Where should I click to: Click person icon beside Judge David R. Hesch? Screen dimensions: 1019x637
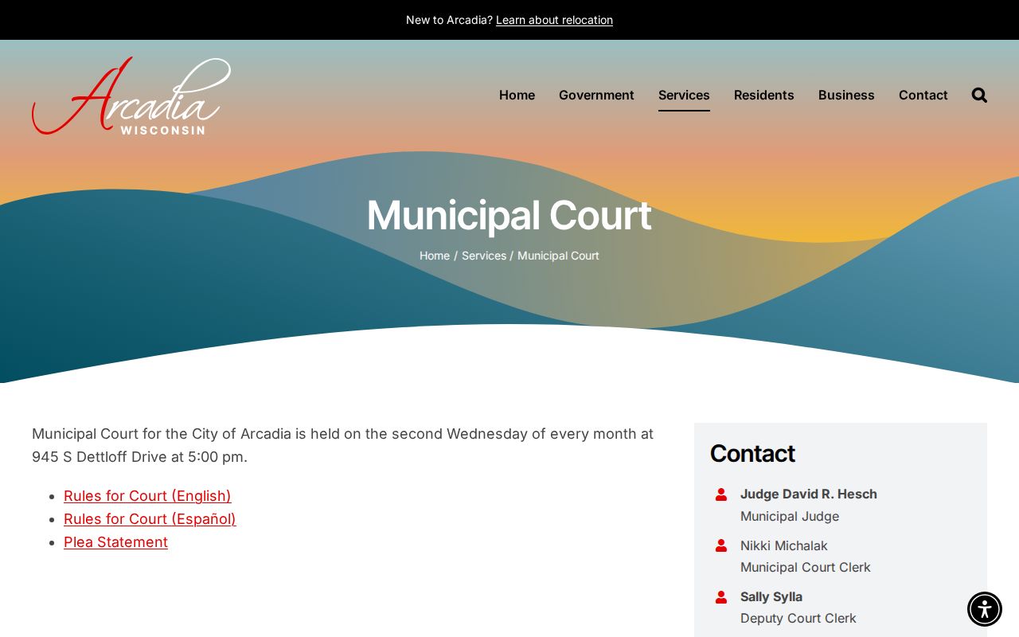[x=721, y=494]
